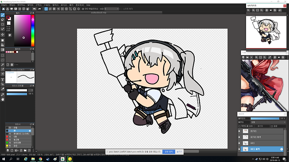The height and width of the screenshot is (162, 289).
Task: Select the Gradient tool
Action: (x=2, y=50)
